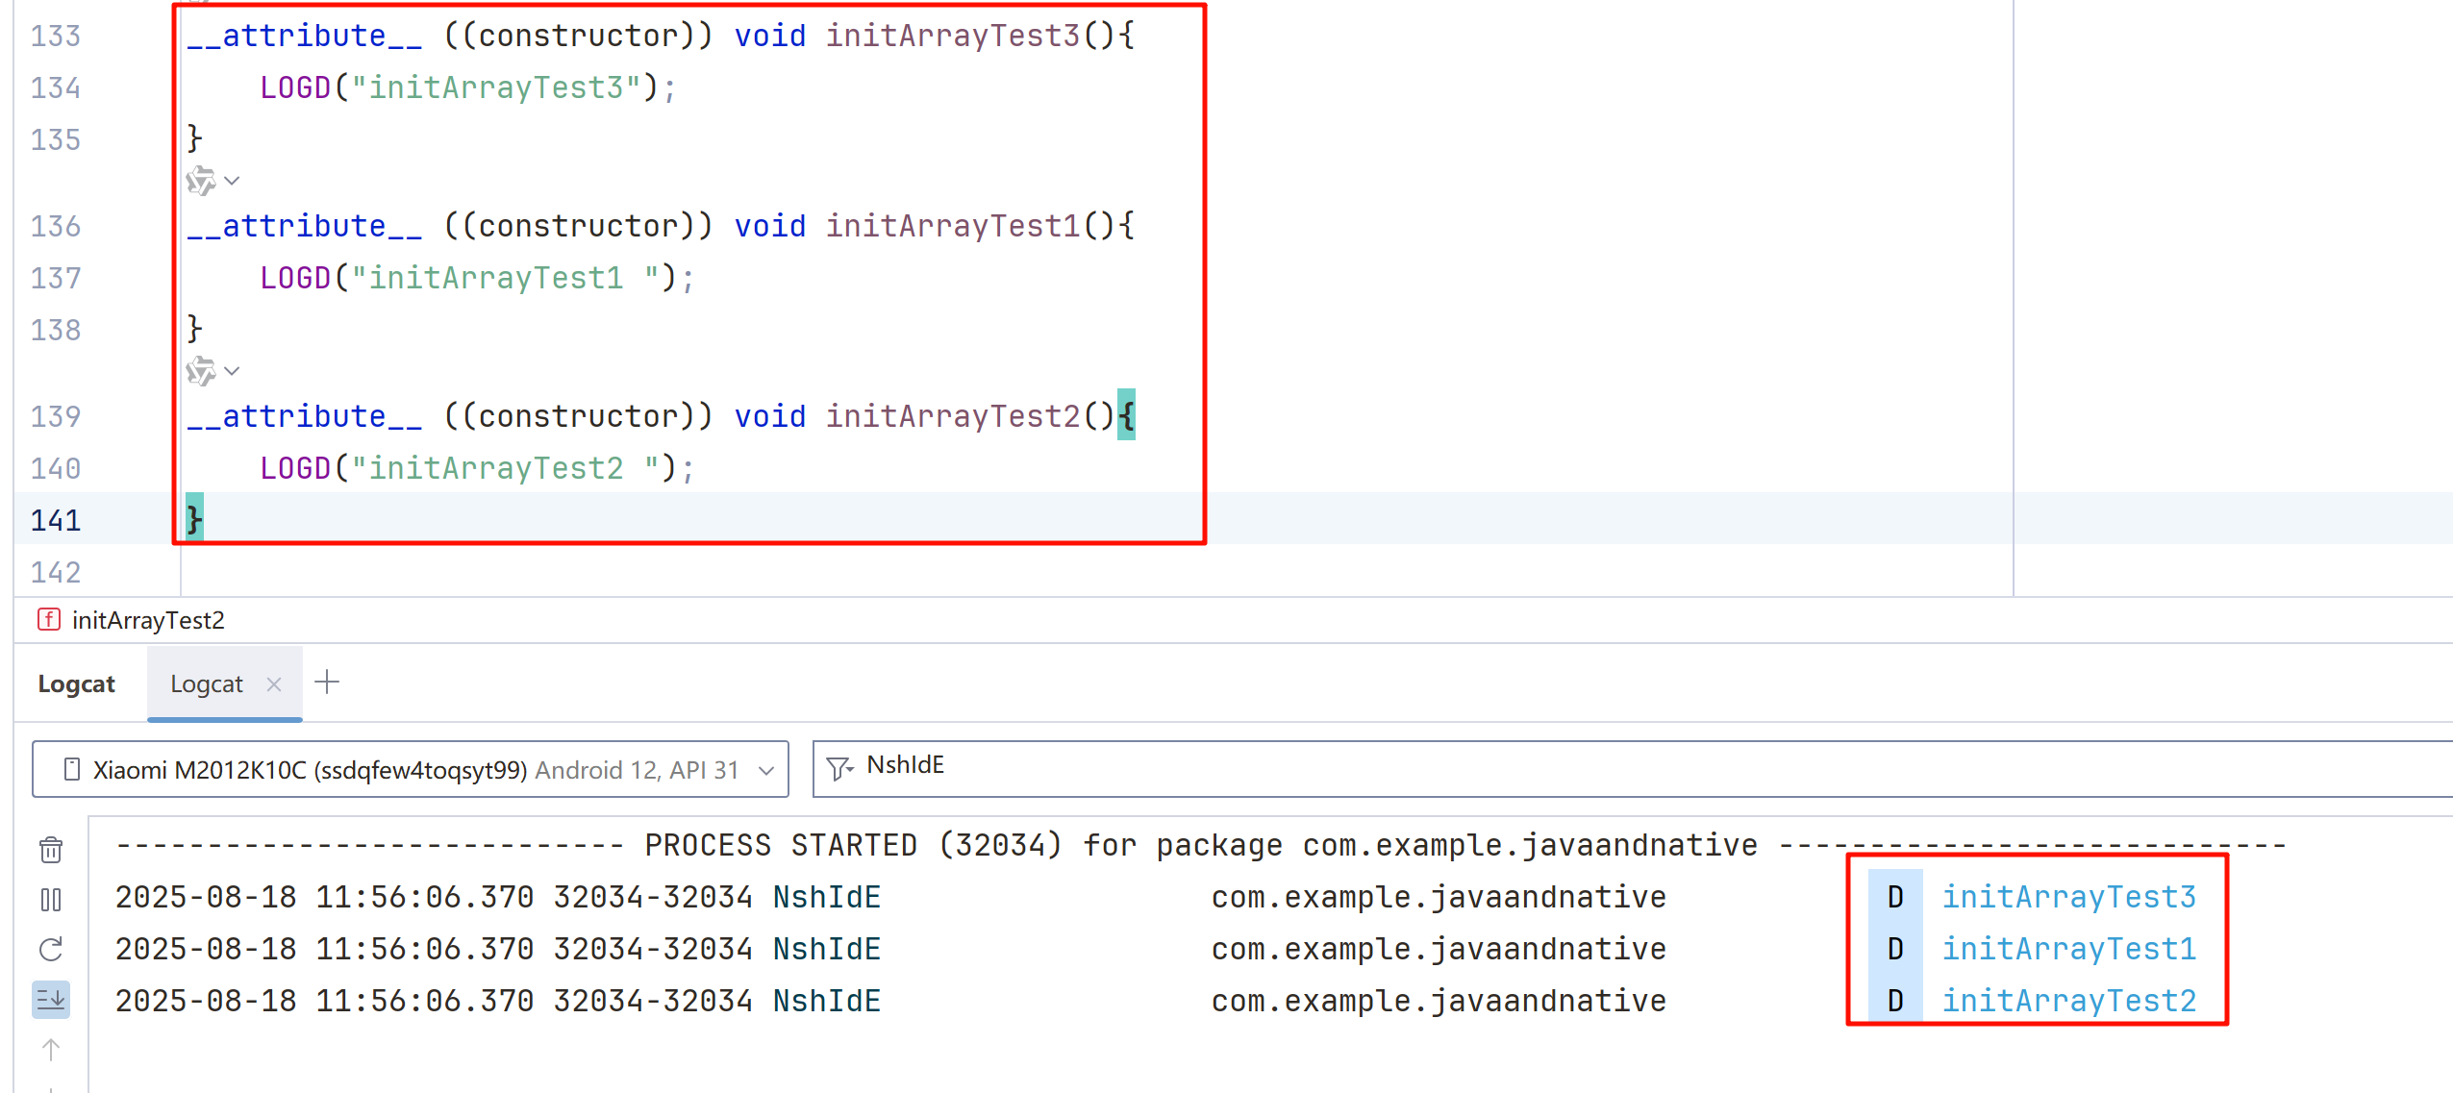2453x1093 pixels.
Task: Close the Logcat tab
Action: [x=274, y=683]
